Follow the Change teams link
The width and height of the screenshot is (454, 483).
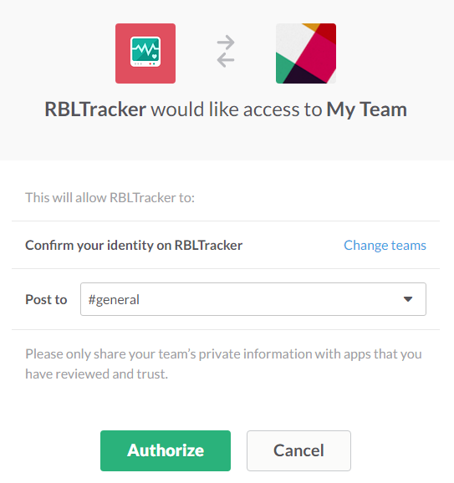pos(385,246)
